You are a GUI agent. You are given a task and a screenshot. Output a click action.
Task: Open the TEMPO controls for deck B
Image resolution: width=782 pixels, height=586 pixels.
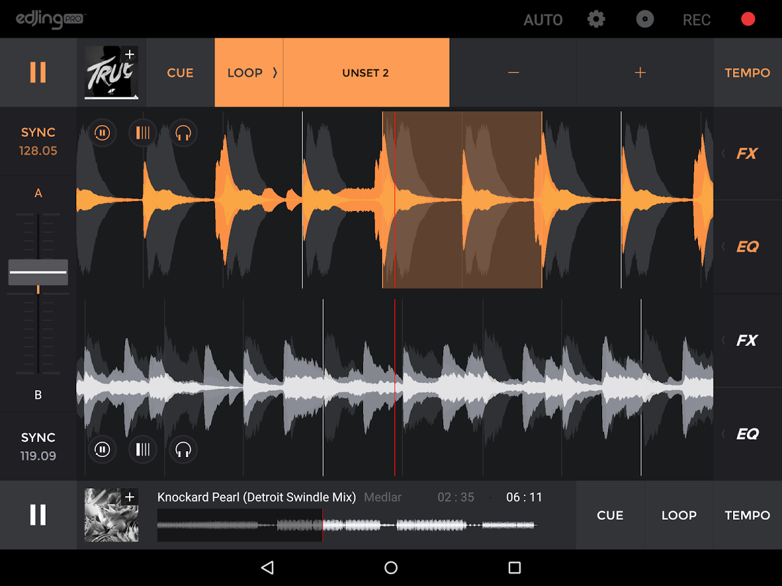point(747,515)
